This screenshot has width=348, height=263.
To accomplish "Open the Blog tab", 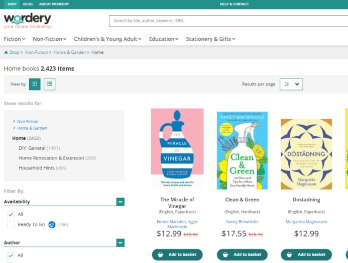I will click(x=28, y=4).
